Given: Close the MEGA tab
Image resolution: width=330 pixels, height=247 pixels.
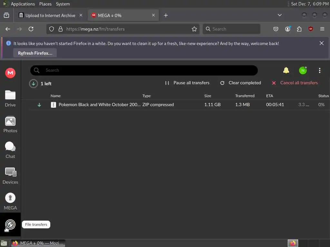Looking at the screenshot, I should (153, 15).
